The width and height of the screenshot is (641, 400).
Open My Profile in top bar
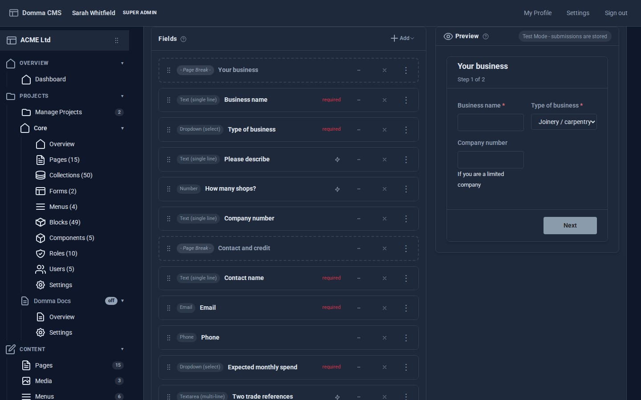538,13
